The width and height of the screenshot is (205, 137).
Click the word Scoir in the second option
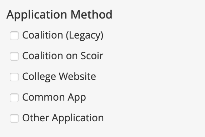tap(92, 56)
